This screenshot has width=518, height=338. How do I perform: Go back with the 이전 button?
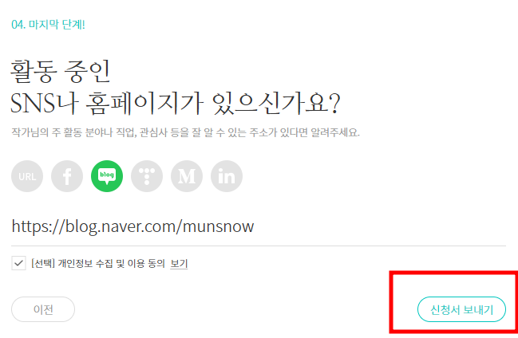pyautogui.click(x=43, y=309)
